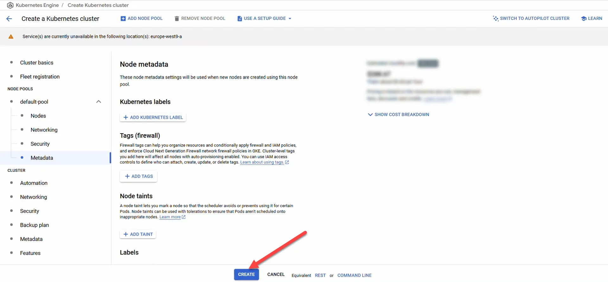Open cluster Security settings

click(30, 211)
